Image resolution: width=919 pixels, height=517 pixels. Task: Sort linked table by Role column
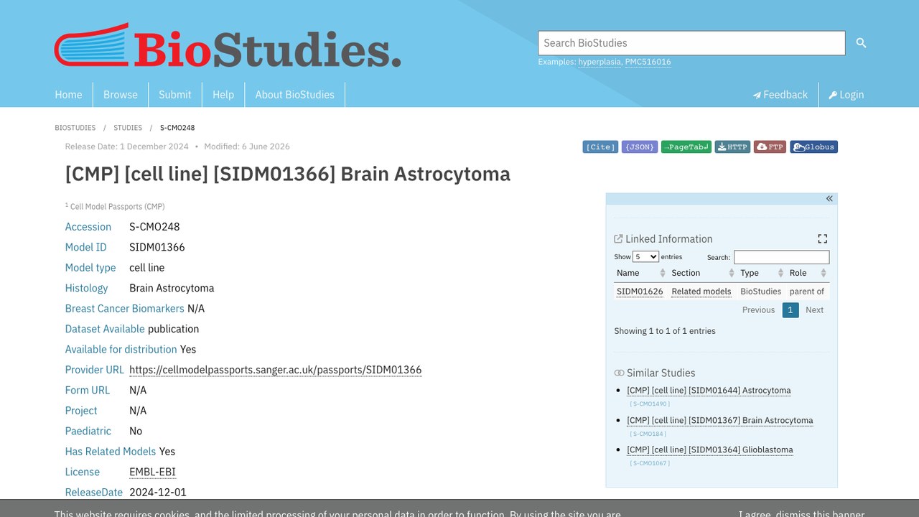(x=808, y=273)
